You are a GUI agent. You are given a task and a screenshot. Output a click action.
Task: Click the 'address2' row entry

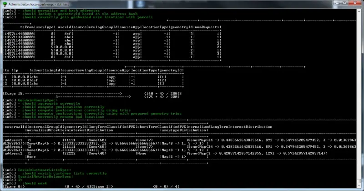pyautogui.click(x=14, y=153)
